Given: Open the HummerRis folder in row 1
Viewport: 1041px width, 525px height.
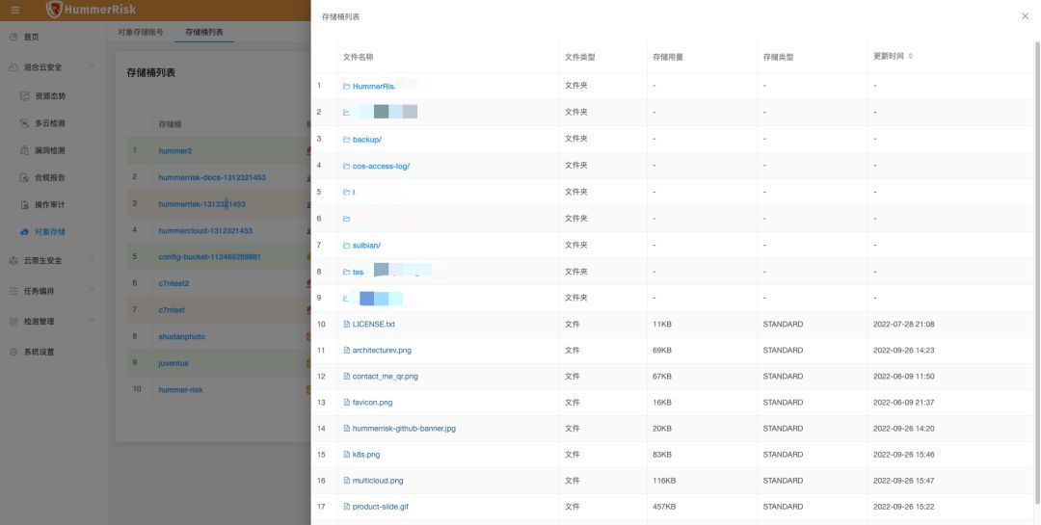Looking at the screenshot, I should coord(374,87).
